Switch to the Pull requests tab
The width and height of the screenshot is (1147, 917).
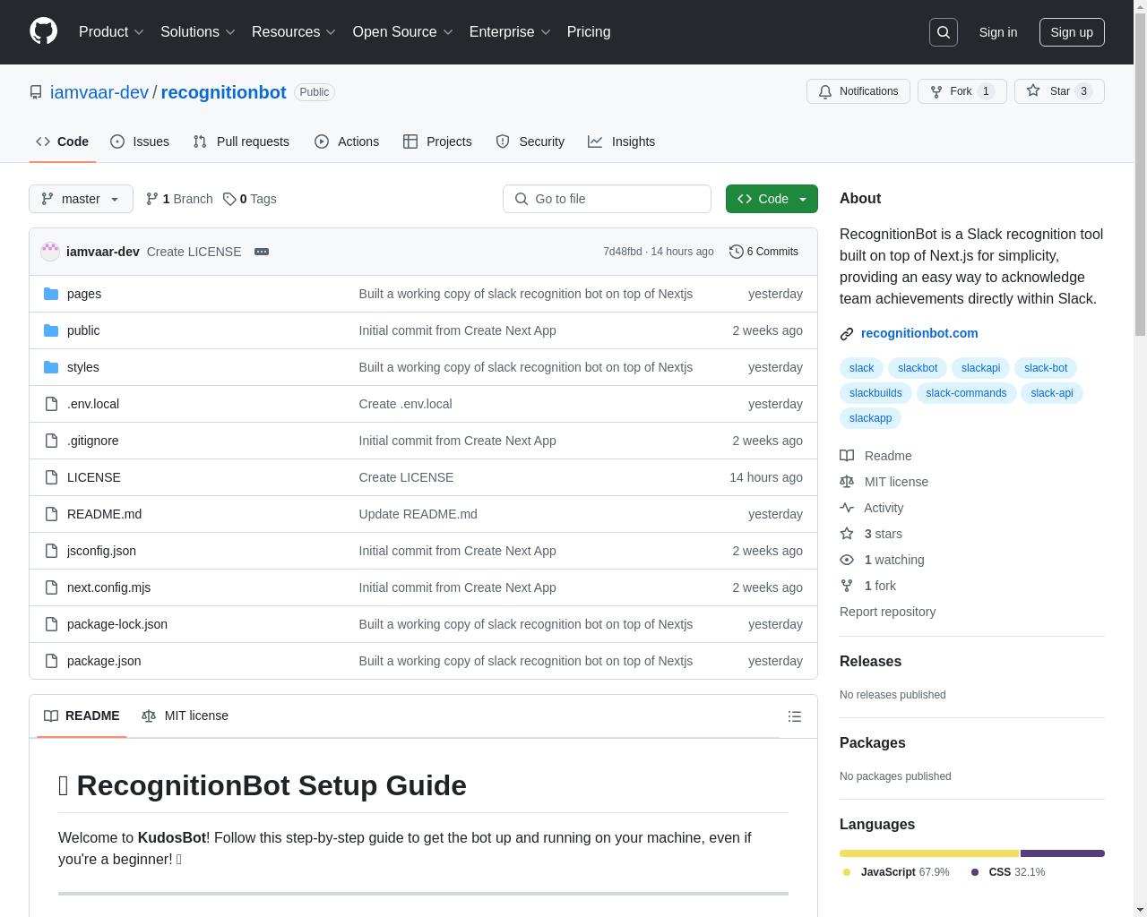click(x=241, y=141)
